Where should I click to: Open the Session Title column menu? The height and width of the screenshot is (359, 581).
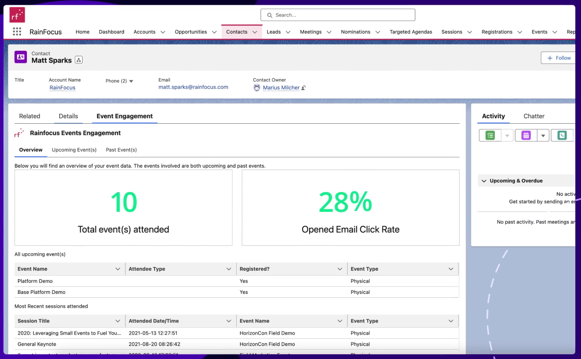coord(118,321)
